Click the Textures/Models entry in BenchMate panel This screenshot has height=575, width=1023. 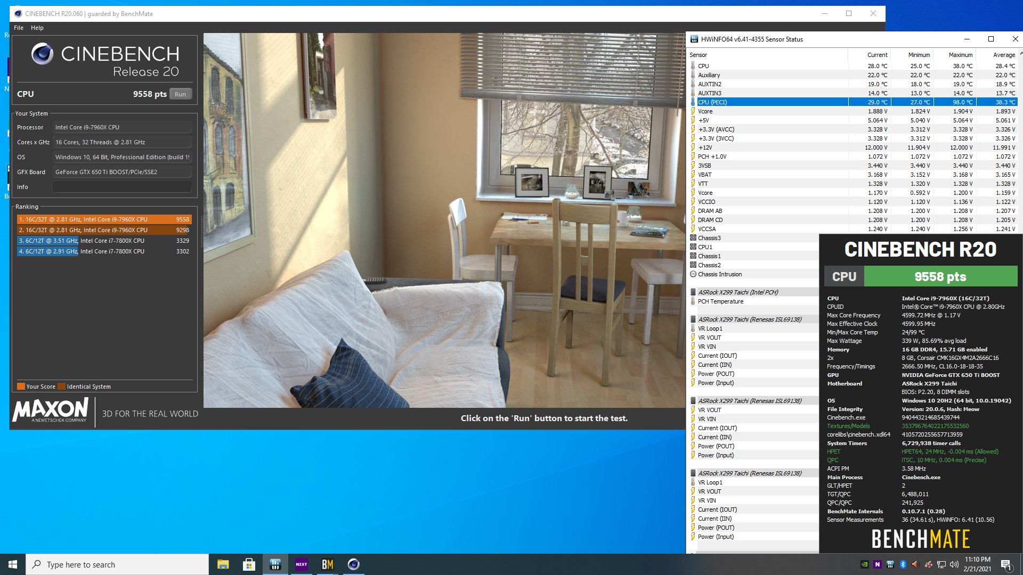[x=848, y=426]
